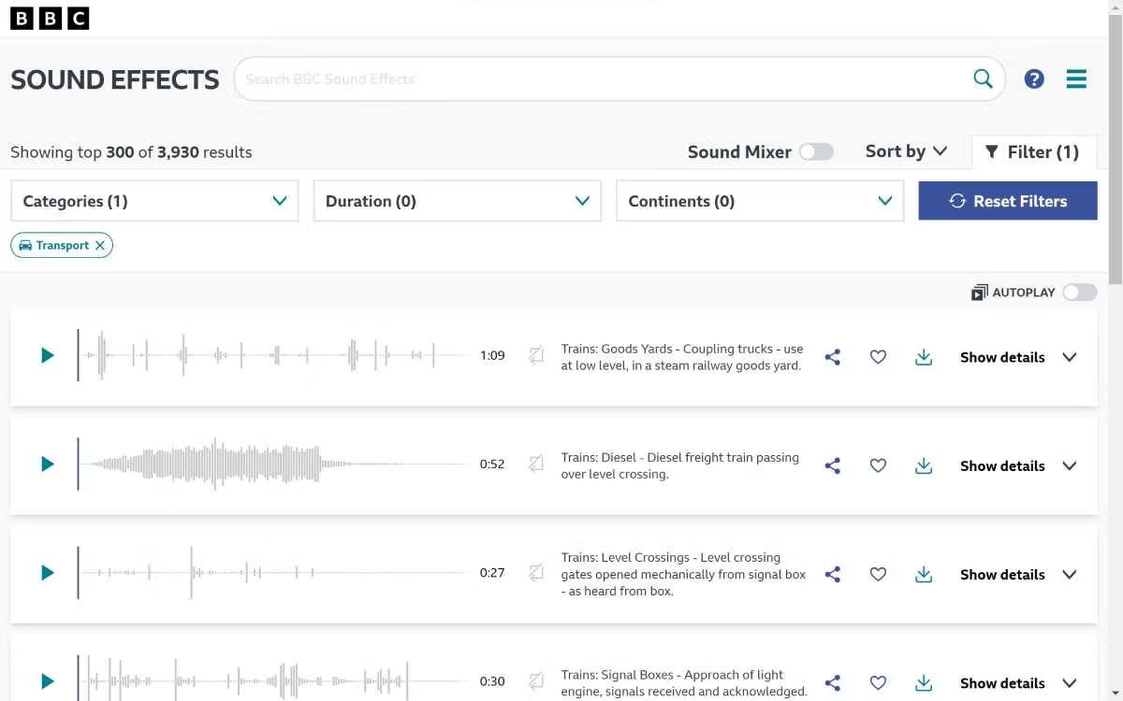Show details for Level Crossings sound

(1018, 575)
